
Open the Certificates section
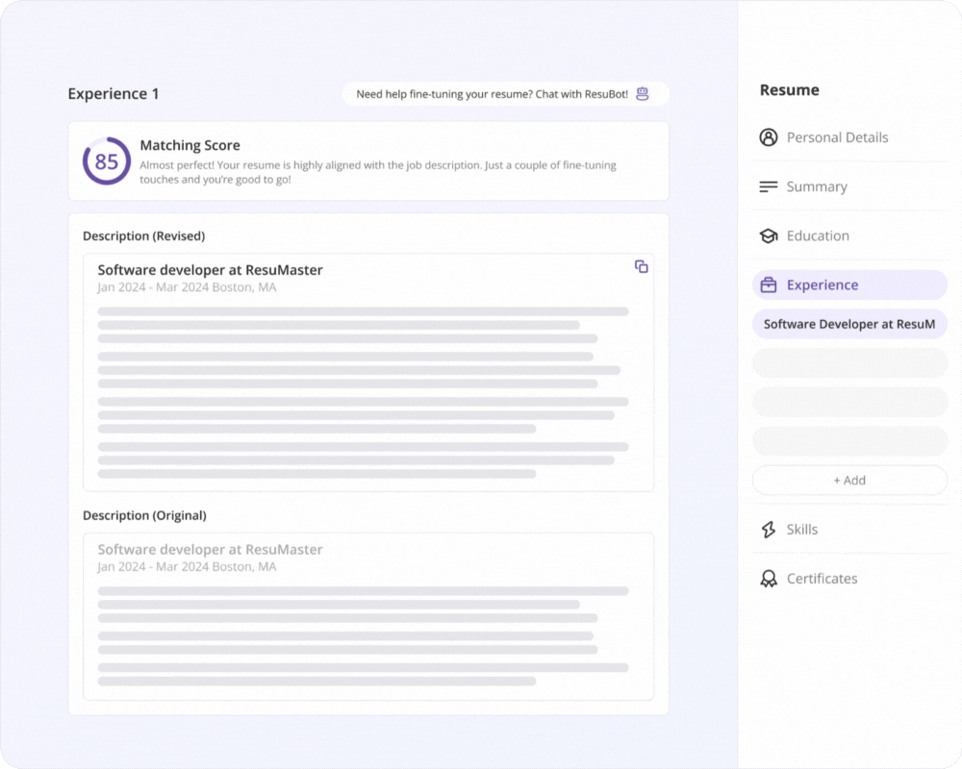click(822, 579)
